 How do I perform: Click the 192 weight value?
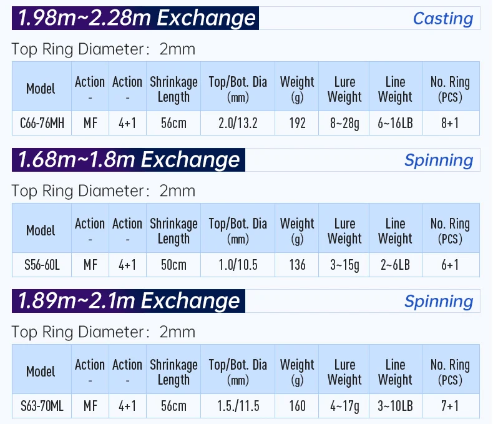(x=297, y=123)
